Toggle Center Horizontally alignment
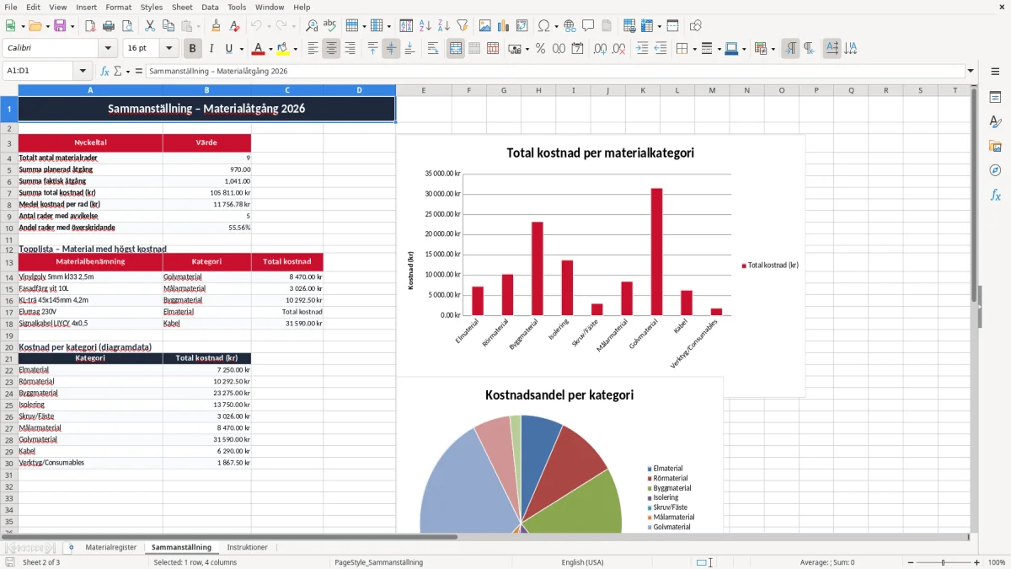The height and width of the screenshot is (569, 1011). 331,49
